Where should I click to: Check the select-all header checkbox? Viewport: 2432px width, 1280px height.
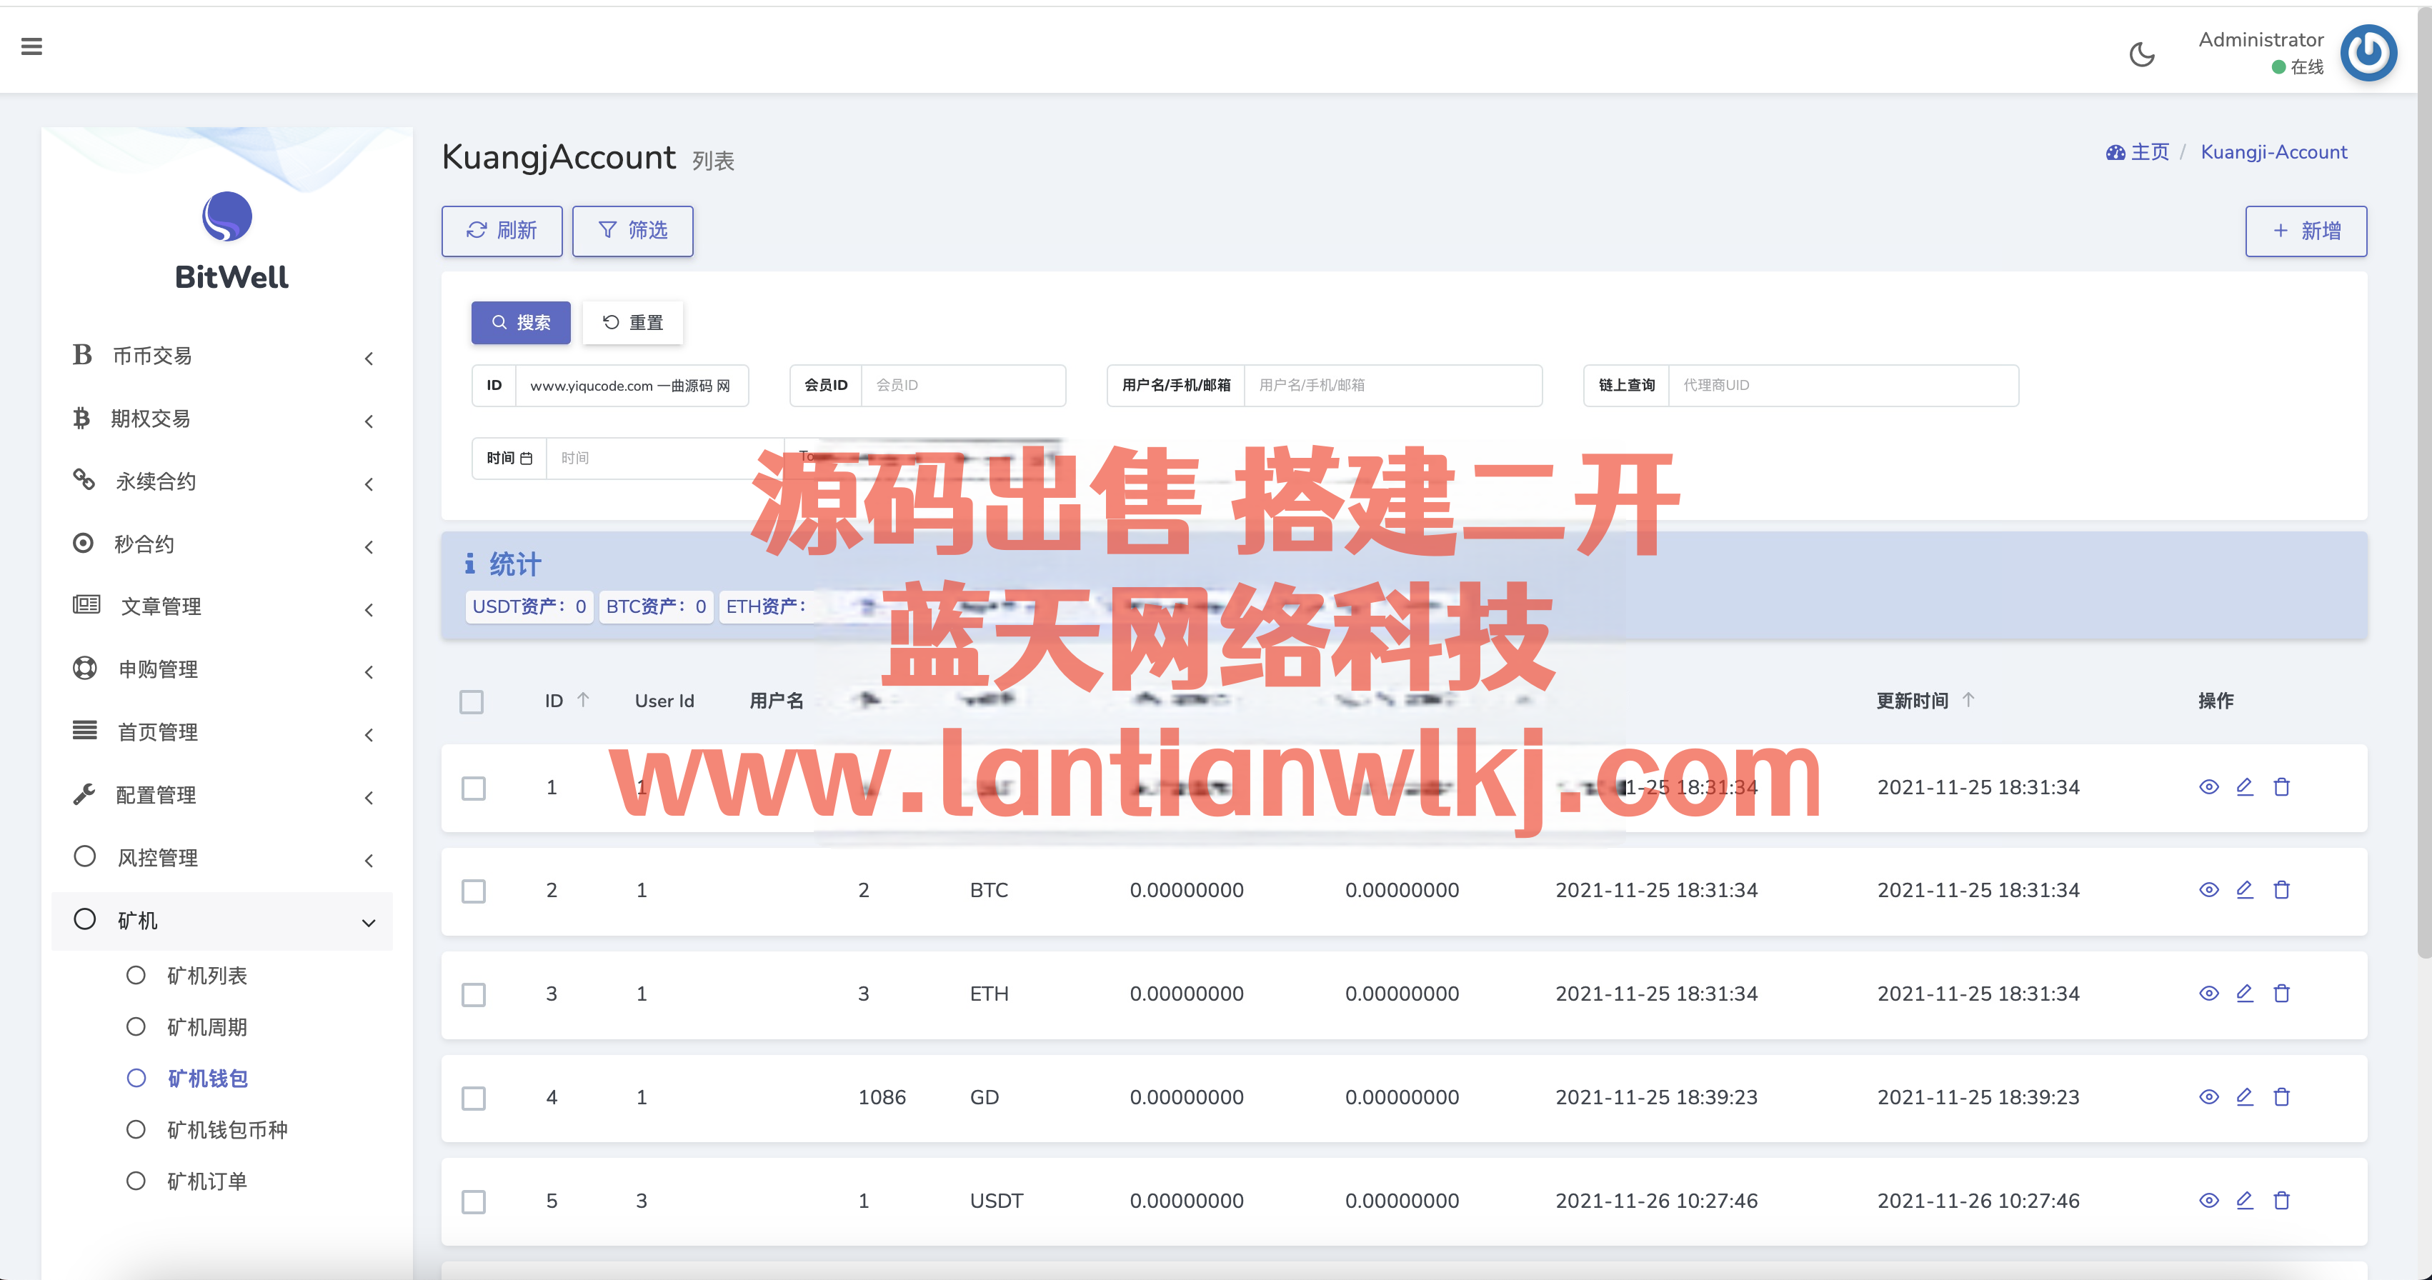point(471,701)
